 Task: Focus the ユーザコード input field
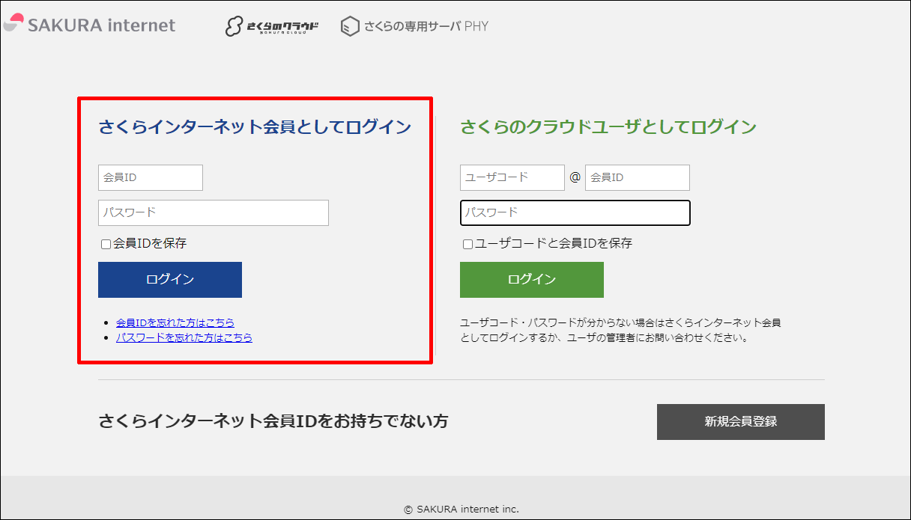(x=512, y=178)
